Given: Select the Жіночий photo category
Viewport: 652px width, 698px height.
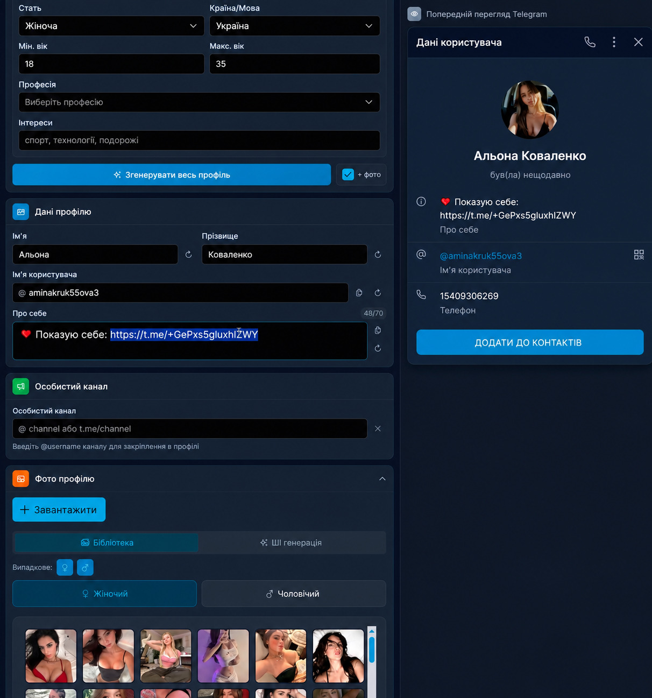Looking at the screenshot, I should click(104, 594).
